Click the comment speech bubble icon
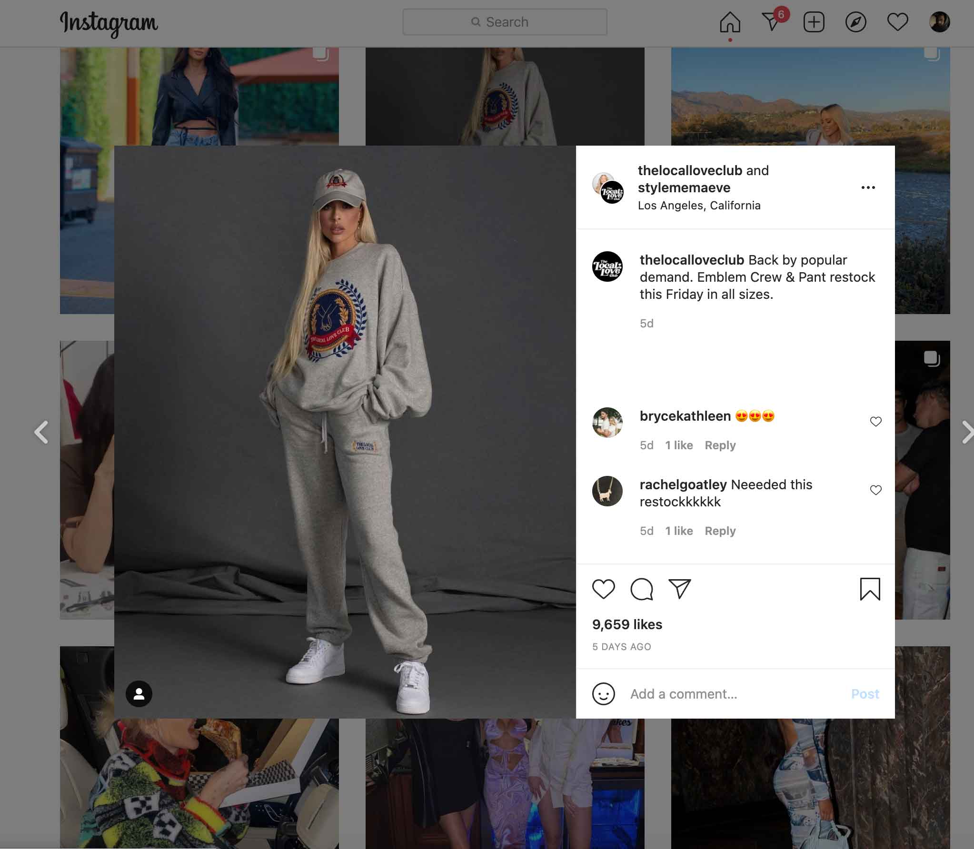 click(642, 589)
